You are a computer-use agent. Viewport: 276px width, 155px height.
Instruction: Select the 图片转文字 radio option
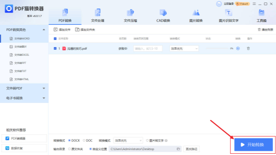[147, 140]
